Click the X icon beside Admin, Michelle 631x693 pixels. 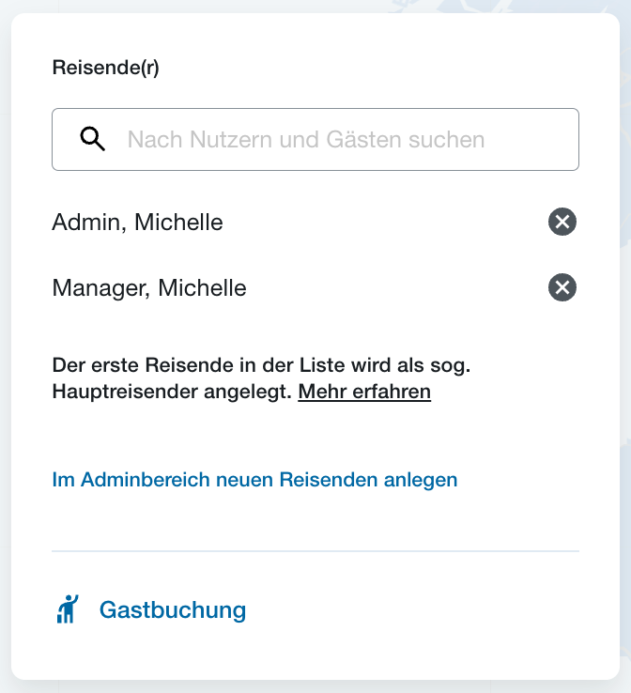tap(562, 222)
